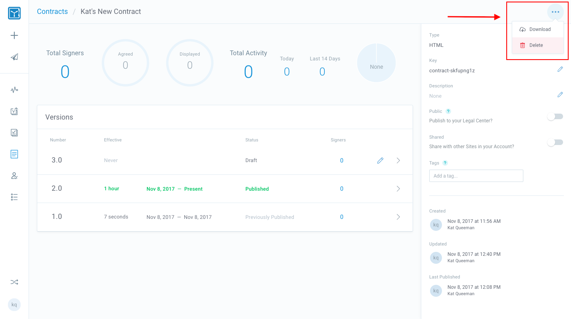This screenshot has width=571, height=319.
Task: Click signers count for version 2.0
Action: pos(341,189)
